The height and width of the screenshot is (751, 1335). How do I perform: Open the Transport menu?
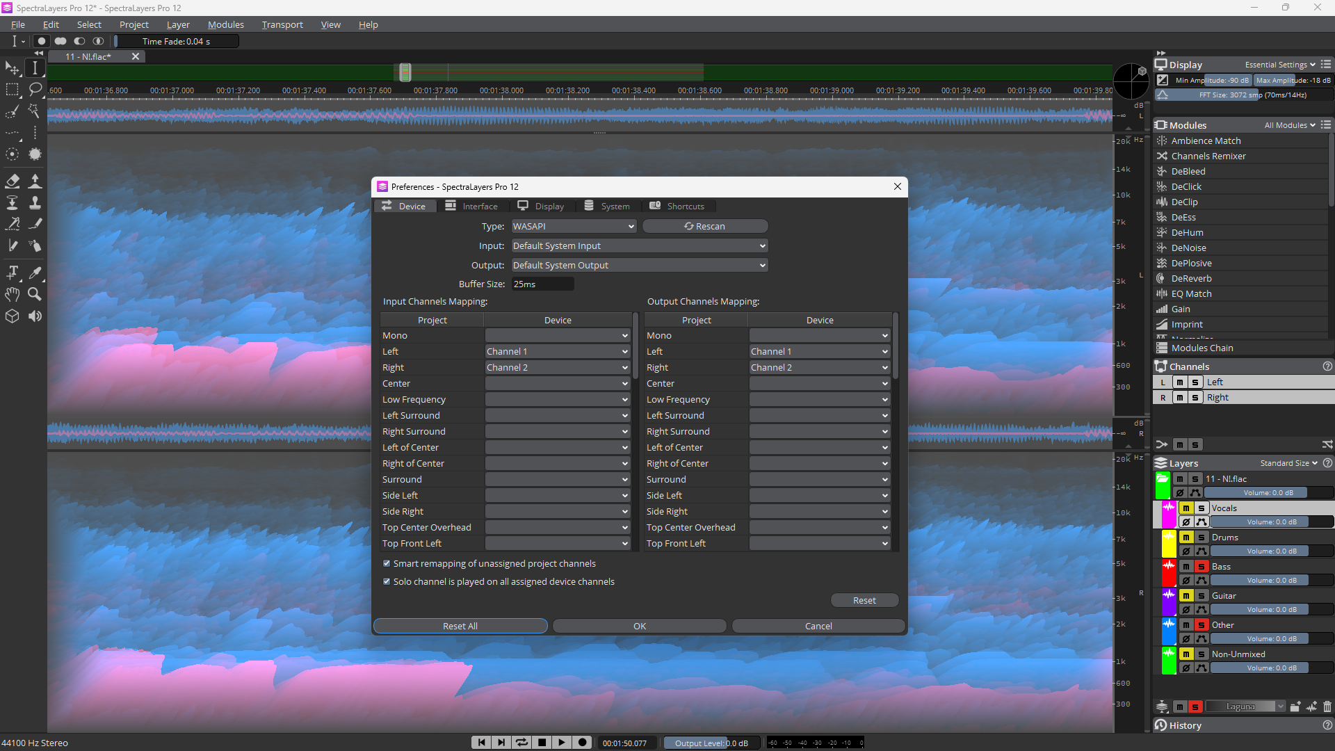pos(282,24)
